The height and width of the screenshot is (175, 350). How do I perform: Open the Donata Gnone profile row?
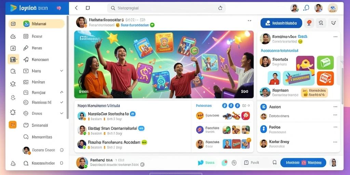(x=43, y=150)
